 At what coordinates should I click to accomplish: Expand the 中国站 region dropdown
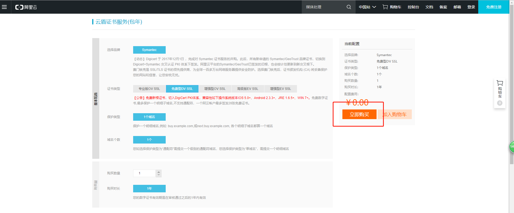click(367, 7)
